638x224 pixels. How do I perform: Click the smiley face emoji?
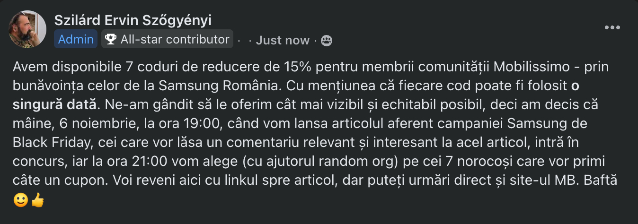click(21, 201)
